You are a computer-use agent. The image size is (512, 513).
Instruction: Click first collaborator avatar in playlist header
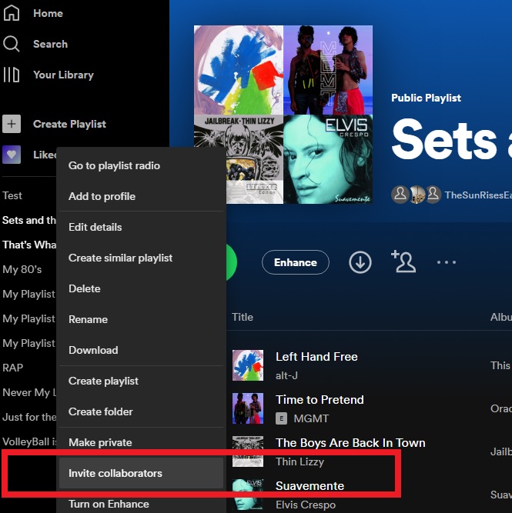[400, 195]
